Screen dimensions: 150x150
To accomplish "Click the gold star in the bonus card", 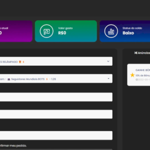I will pyautogui.click(x=132, y=75).
